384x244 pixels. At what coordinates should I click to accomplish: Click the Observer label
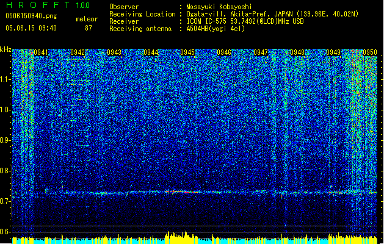124,7
